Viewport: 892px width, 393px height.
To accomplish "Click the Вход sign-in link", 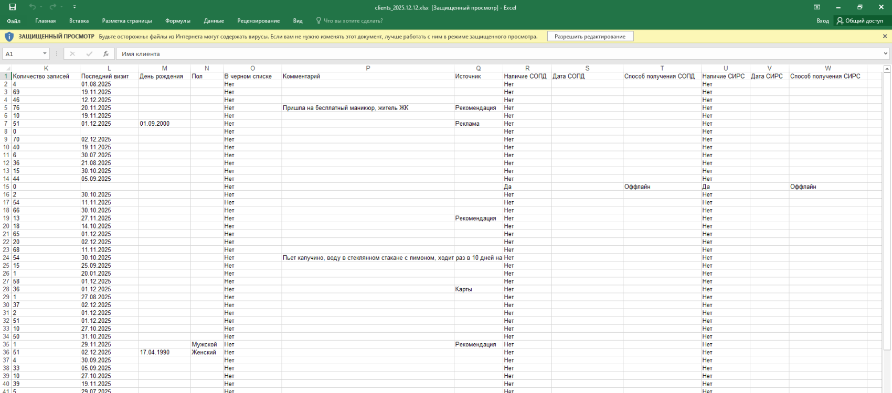I will [822, 21].
